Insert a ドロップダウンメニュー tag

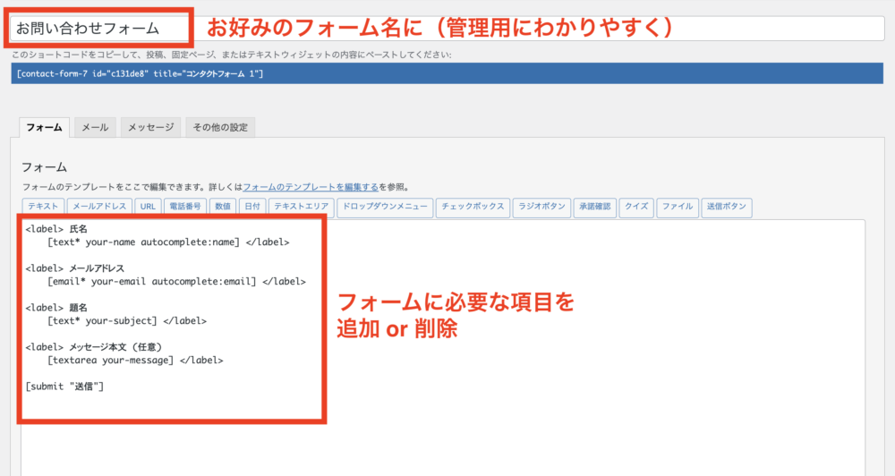pyautogui.click(x=385, y=207)
